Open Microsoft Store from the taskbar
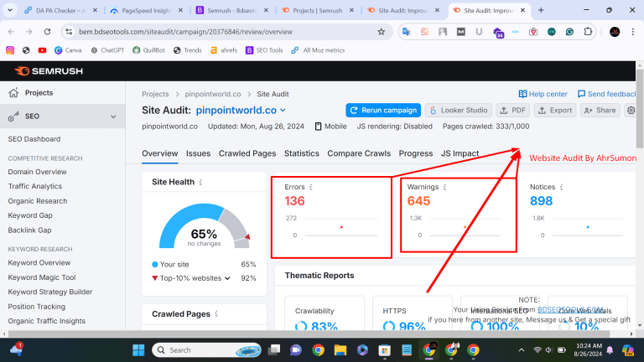The height and width of the screenshot is (362, 644). [384, 350]
